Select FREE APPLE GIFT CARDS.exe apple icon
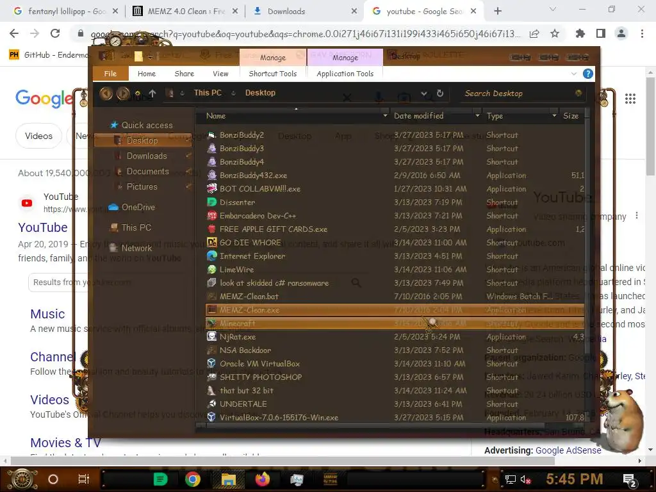The width and height of the screenshot is (656, 492). [x=211, y=229]
